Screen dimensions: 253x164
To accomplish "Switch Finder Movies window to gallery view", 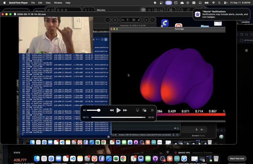I will pos(162,10).
